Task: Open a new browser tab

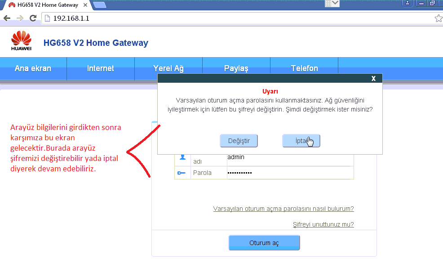Action: [x=99, y=5]
